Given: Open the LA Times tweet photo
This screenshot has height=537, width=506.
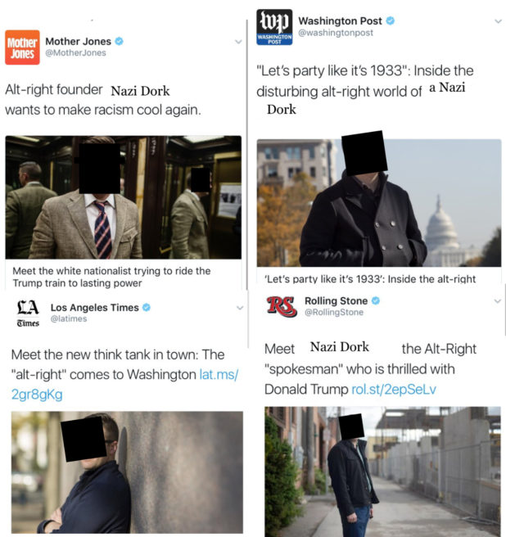Looking at the screenshot, I should tap(127, 472).
